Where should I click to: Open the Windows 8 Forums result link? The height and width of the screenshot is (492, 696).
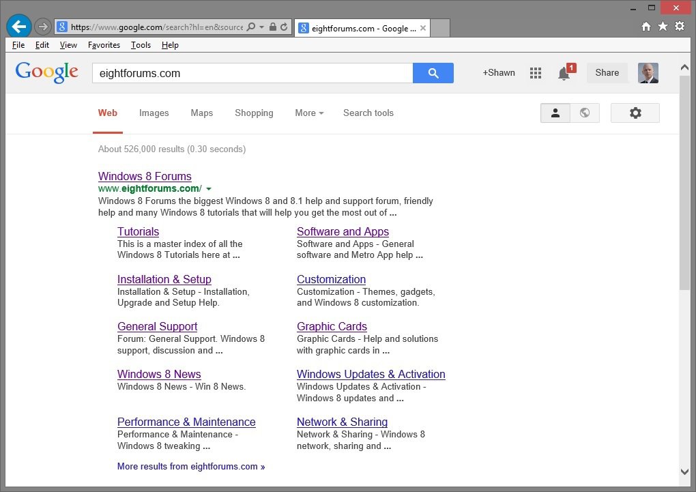(145, 176)
